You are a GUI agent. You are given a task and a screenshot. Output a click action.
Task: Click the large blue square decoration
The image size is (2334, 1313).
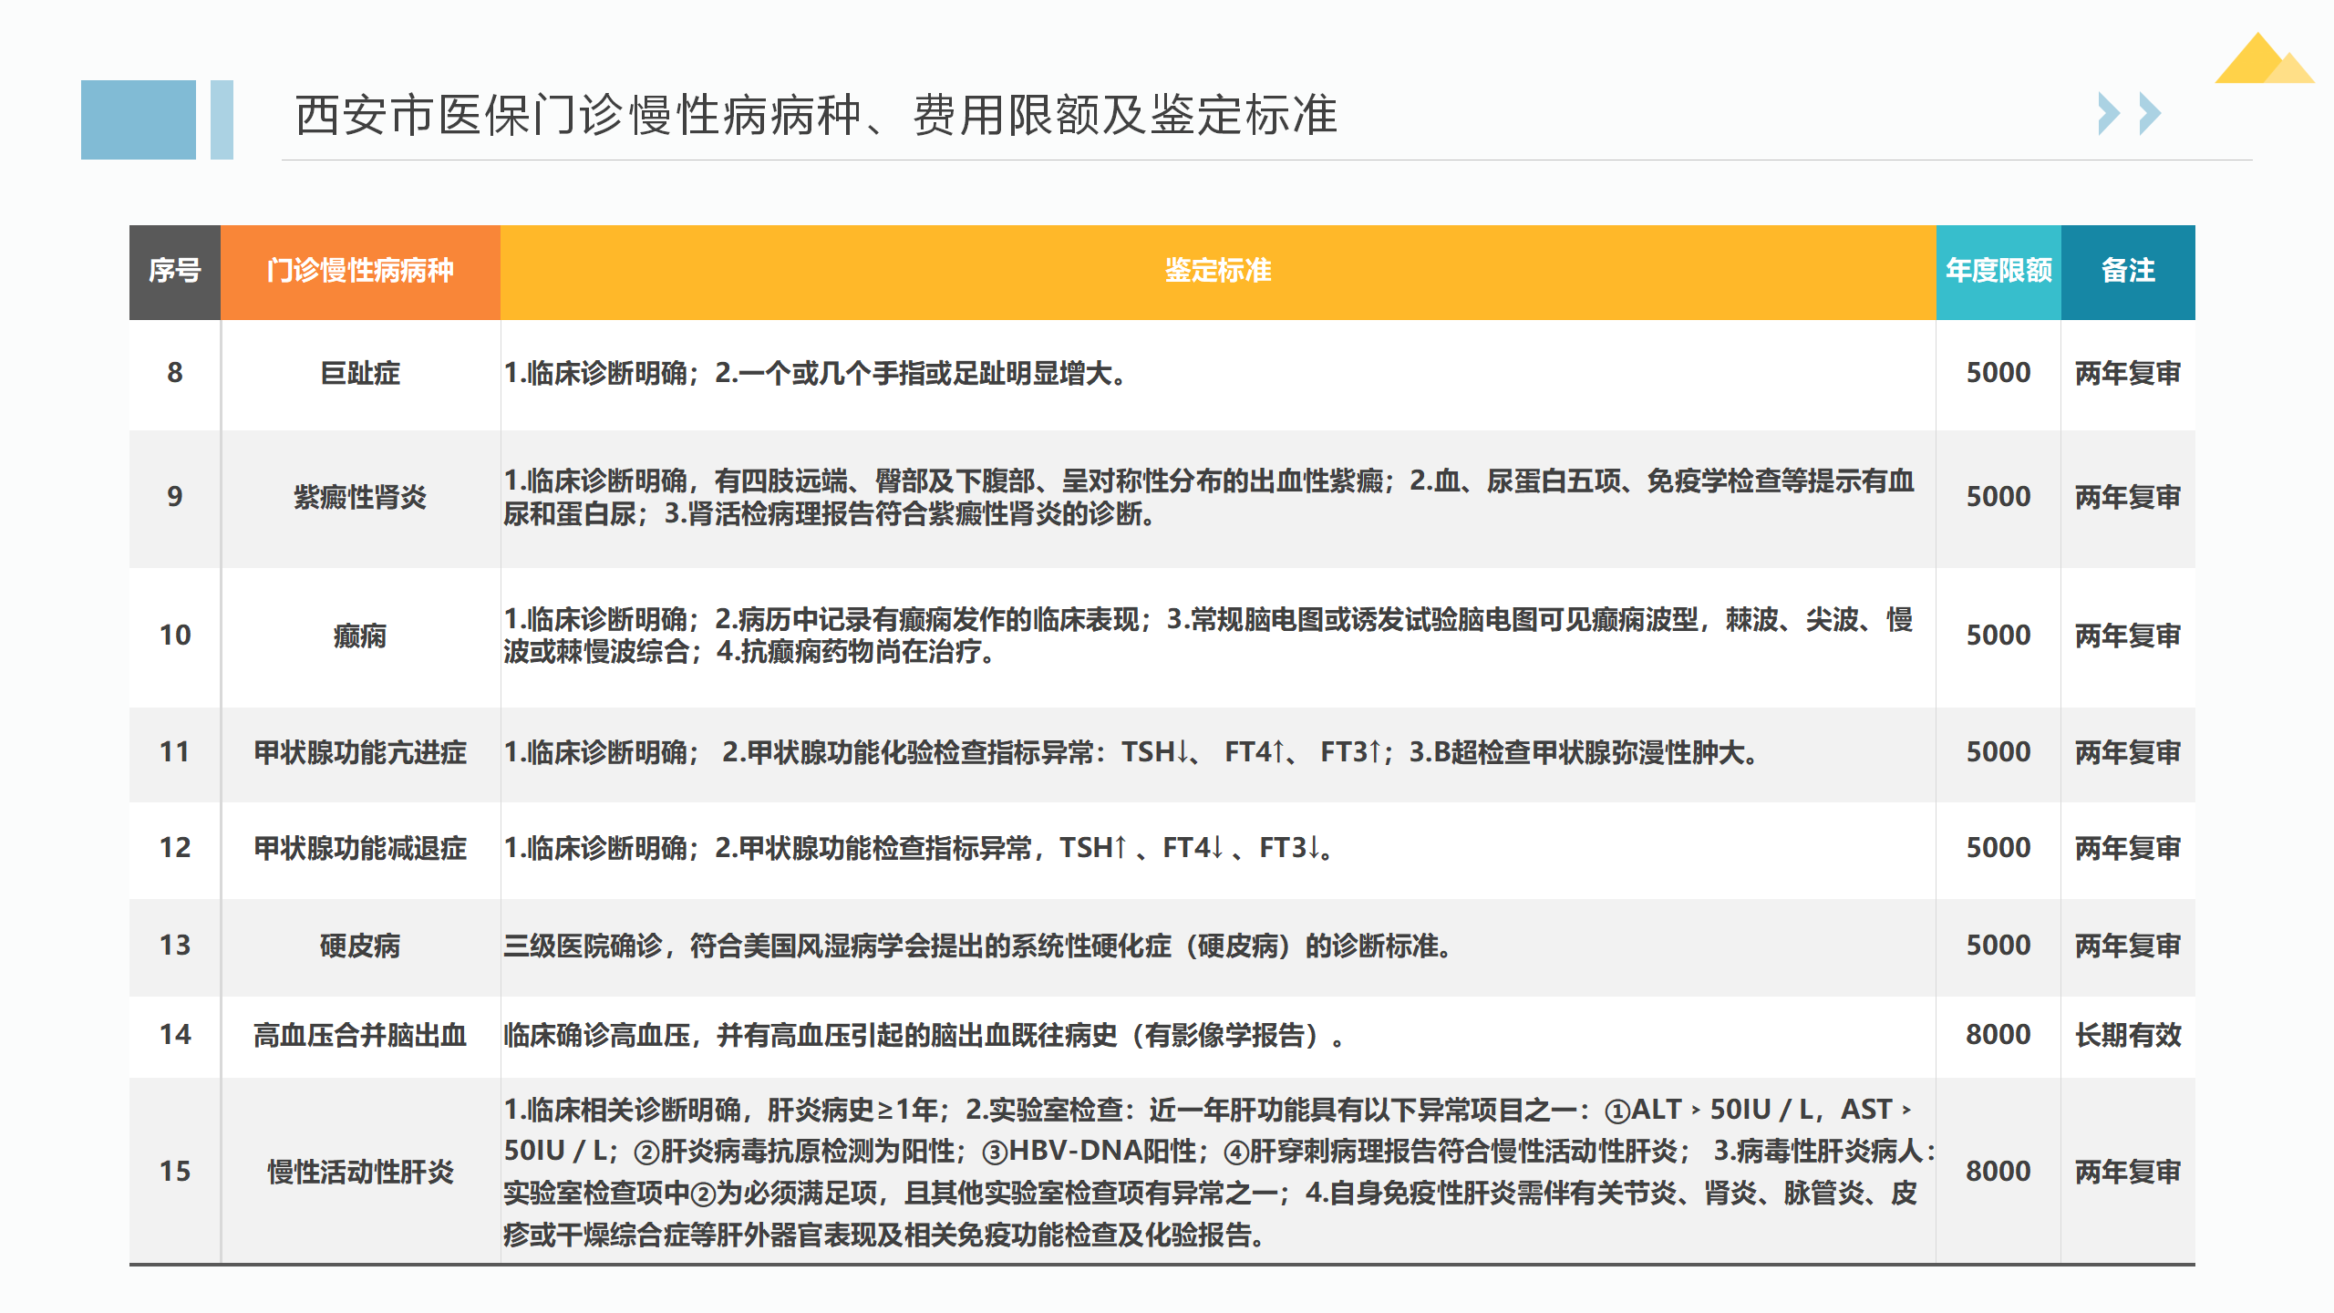coord(138,119)
